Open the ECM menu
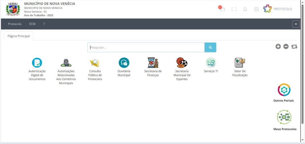This screenshot has width=305, height=144. [32, 24]
